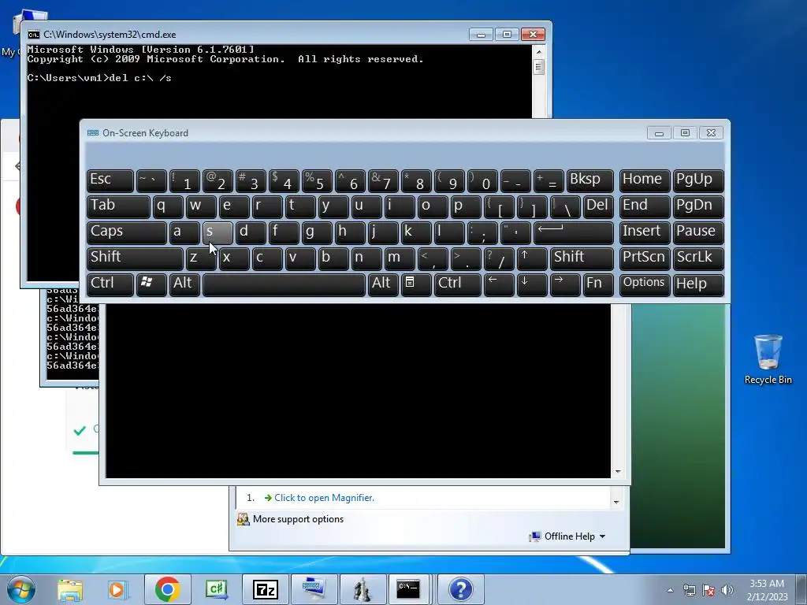807x605 pixels.
Task: Open the Recycle Bin desktop icon
Action: pyautogui.click(x=768, y=359)
